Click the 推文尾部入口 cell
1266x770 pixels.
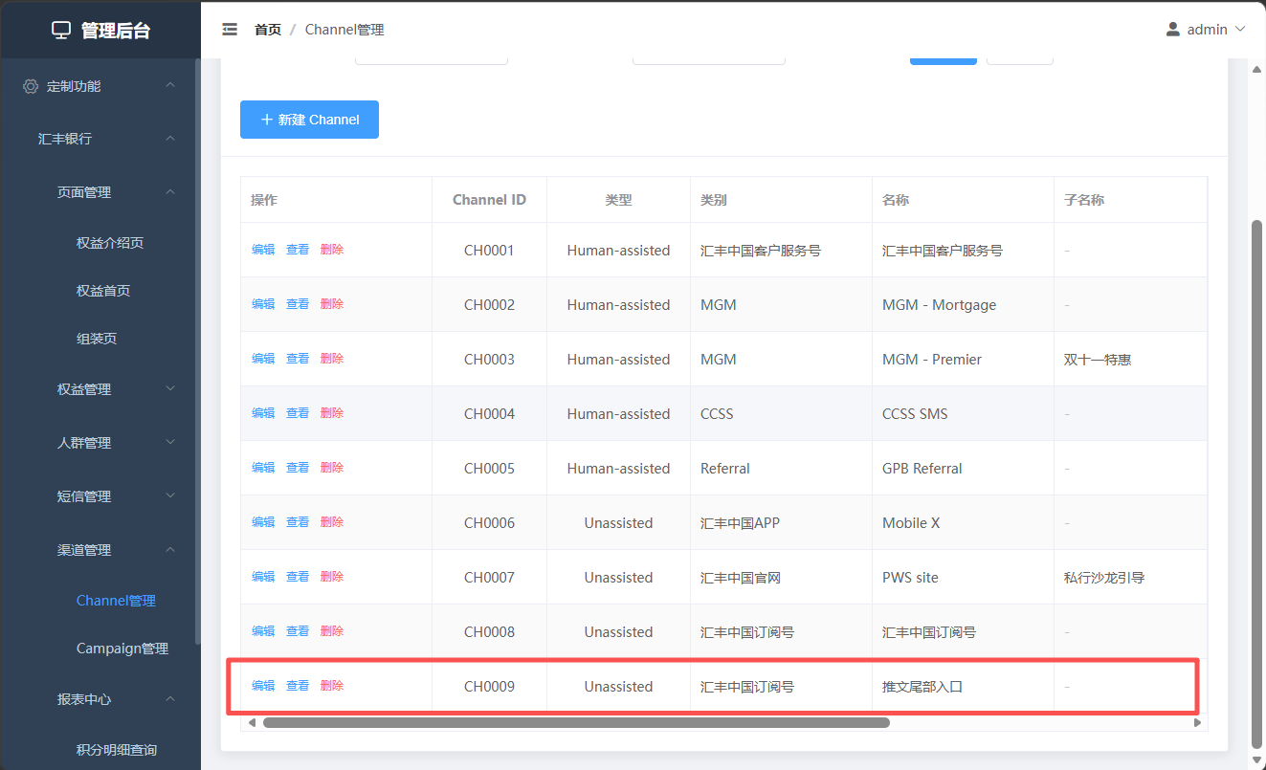[x=963, y=687]
